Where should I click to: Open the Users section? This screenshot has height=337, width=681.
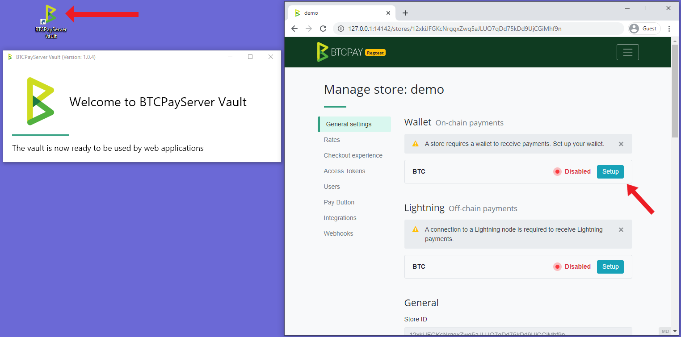[x=332, y=187]
